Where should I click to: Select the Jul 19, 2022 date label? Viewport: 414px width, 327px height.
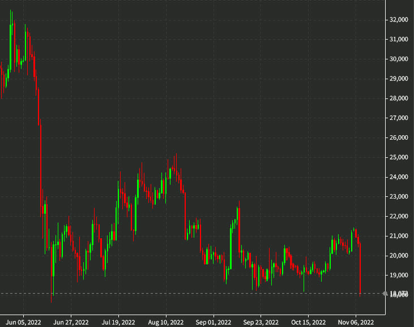pyautogui.click(x=119, y=321)
